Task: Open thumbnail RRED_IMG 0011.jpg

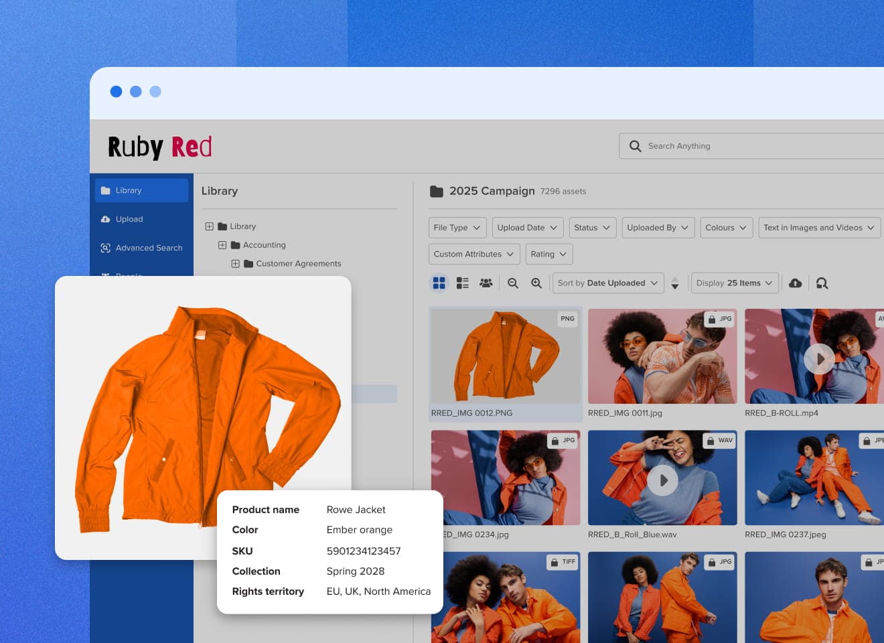Action: point(662,356)
